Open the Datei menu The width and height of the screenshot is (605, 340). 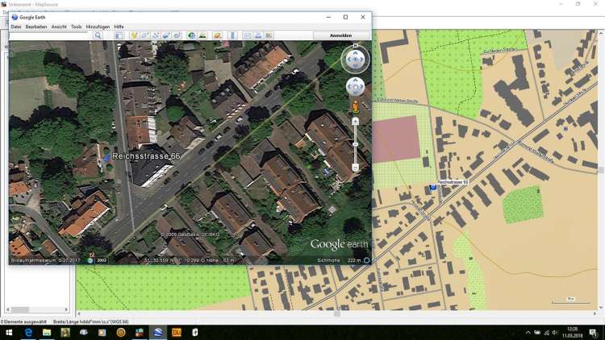(16, 27)
